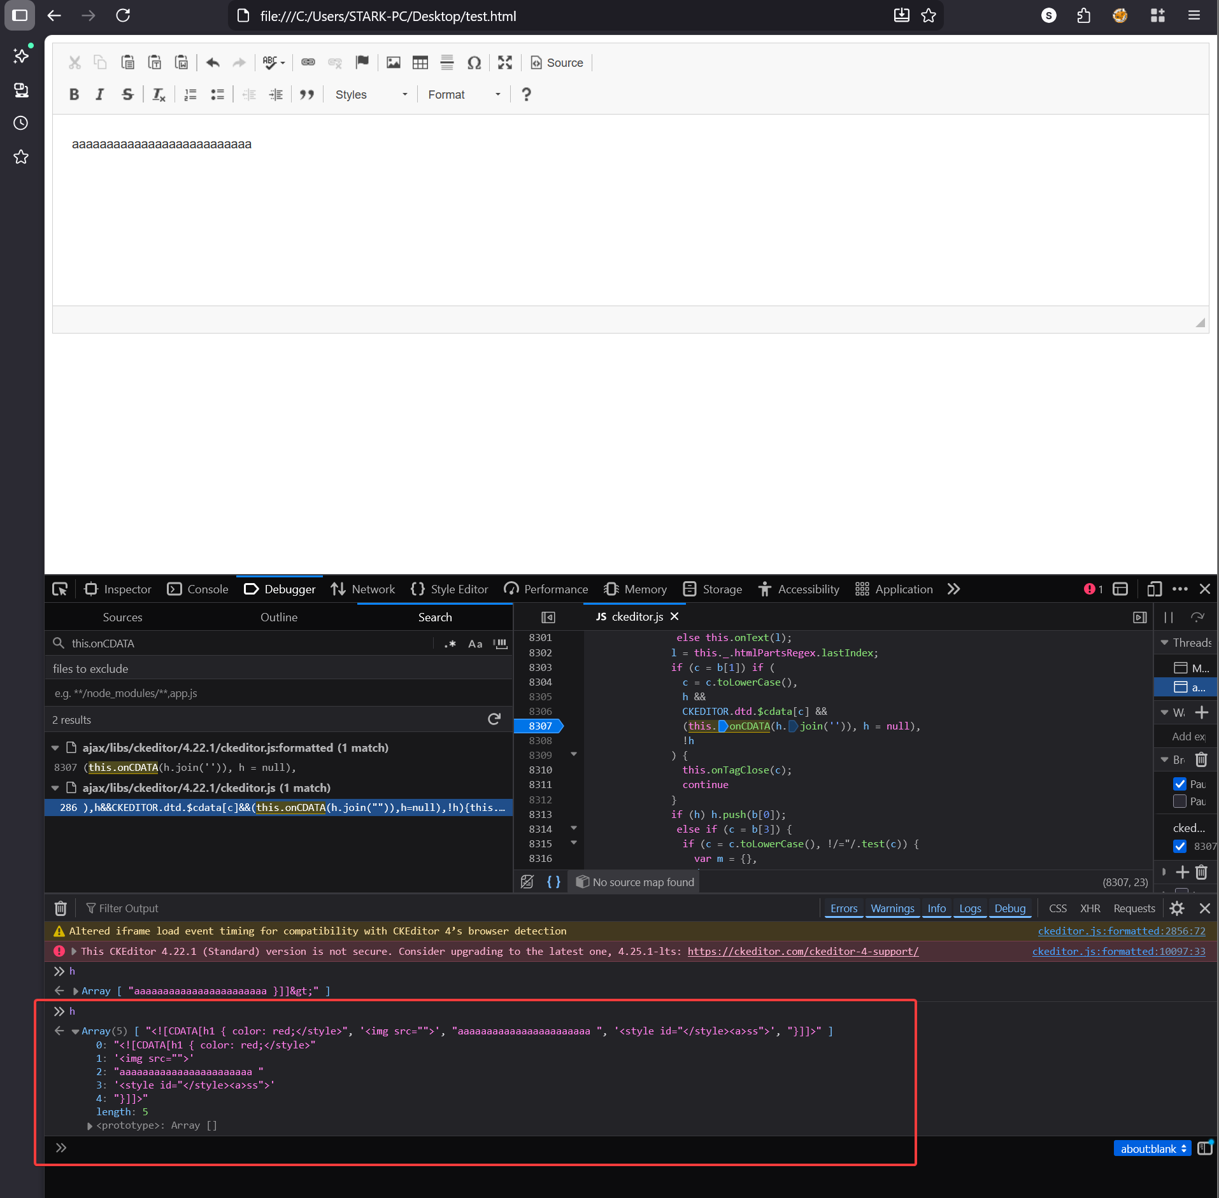1219x1198 pixels.
Task: Insert a table using the Table icon
Action: [x=420, y=62]
